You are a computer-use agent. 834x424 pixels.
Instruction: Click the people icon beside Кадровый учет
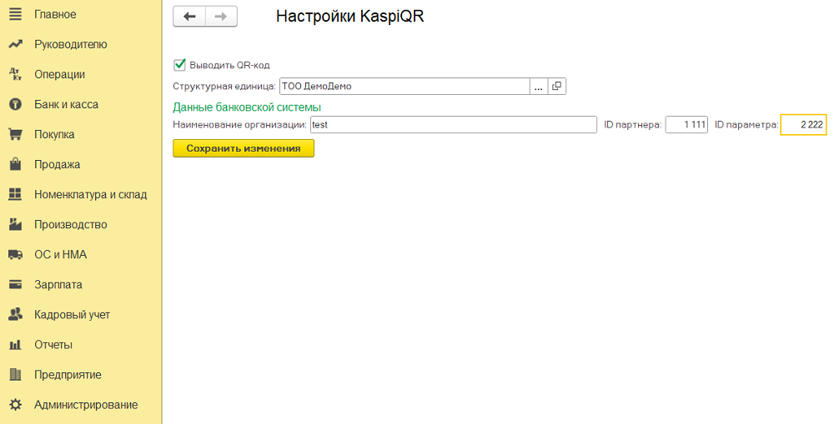[x=15, y=315]
